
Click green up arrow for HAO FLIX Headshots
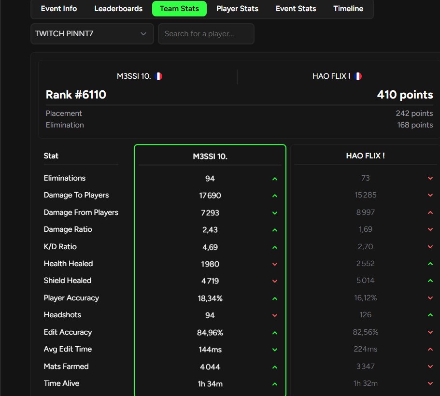430,315
